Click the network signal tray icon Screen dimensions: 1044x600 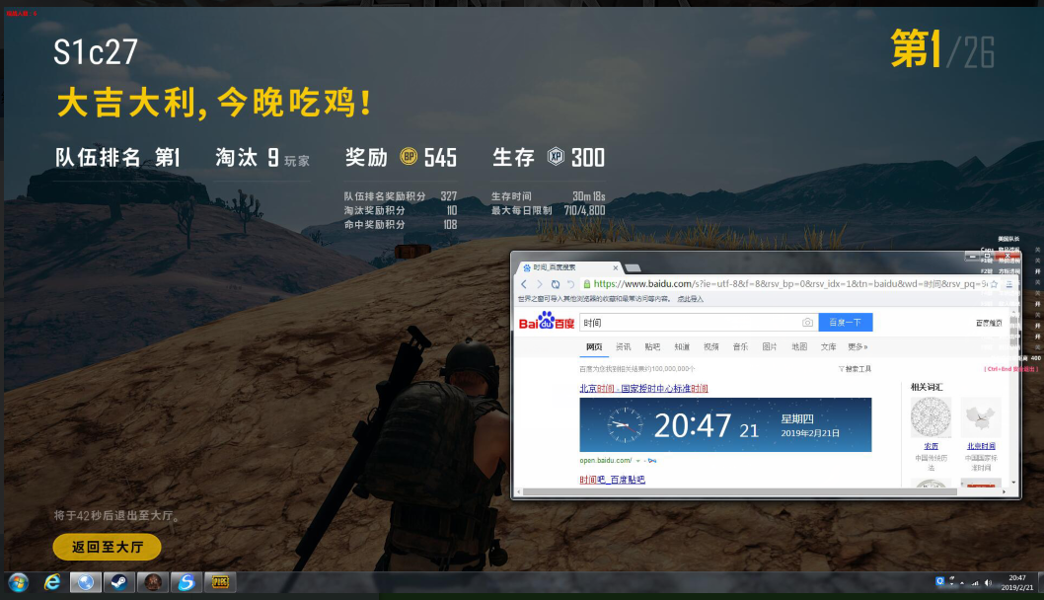click(x=976, y=582)
